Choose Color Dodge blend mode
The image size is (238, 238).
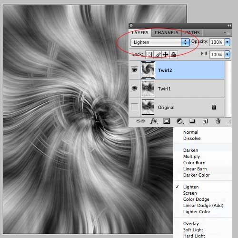(196, 199)
